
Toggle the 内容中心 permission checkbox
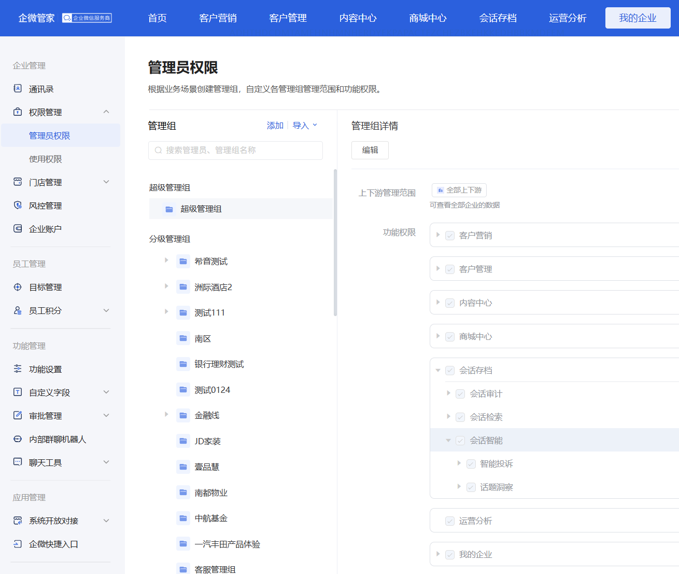click(x=450, y=303)
